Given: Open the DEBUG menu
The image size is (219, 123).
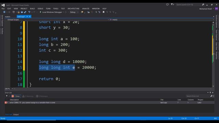Looking at the screenshot, I should coord(40,9).
